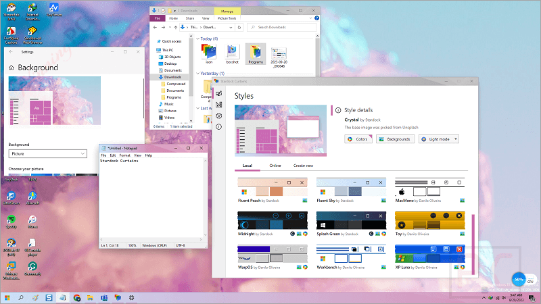Open the info icon in Curtains sidebar

(x=218, y=127)
